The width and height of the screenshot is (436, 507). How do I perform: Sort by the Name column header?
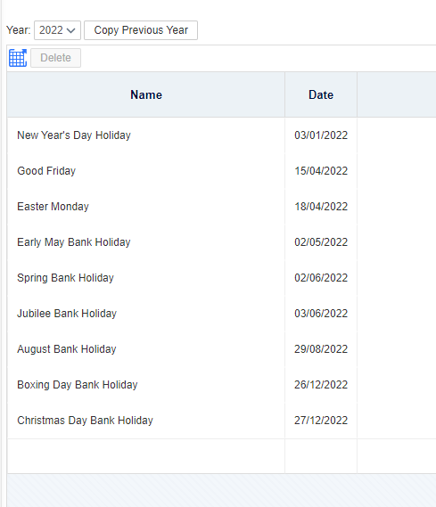point(146,94)
